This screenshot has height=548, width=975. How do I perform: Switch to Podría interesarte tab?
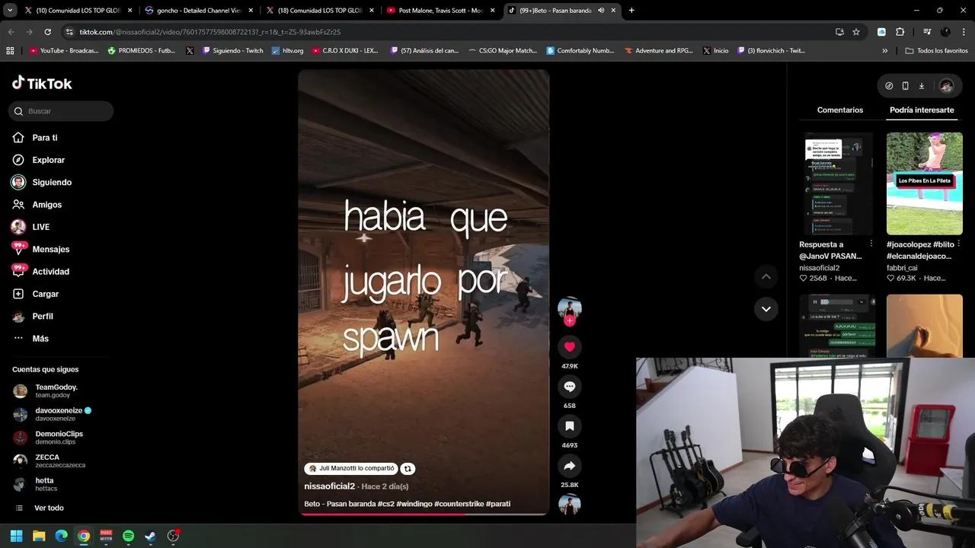(x=922, y=110)
